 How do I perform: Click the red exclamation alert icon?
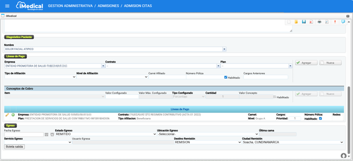pyautogui.click(x=335, y=22)
